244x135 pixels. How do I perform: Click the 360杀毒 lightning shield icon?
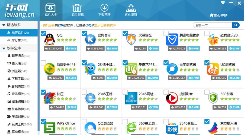[213, 98]
